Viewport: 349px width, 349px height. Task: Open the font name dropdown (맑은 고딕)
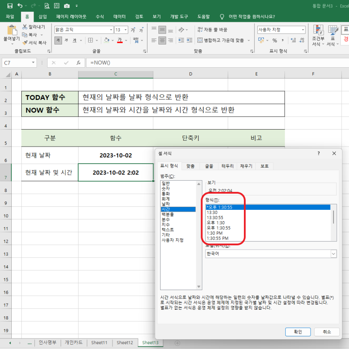point(83,30)
